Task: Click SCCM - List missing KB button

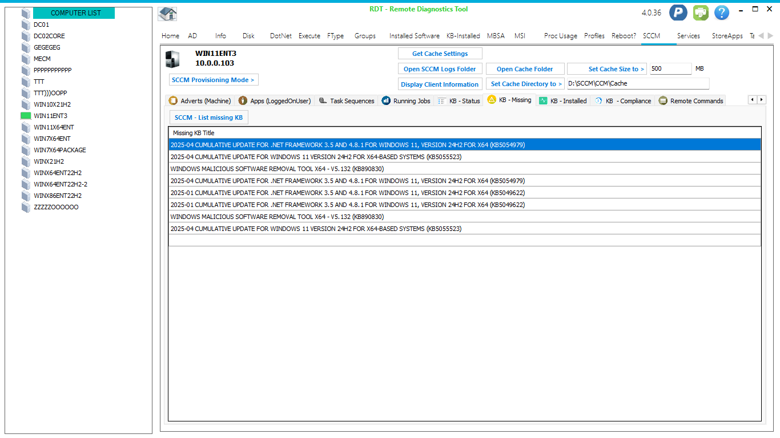Action: tap(209, 117)
